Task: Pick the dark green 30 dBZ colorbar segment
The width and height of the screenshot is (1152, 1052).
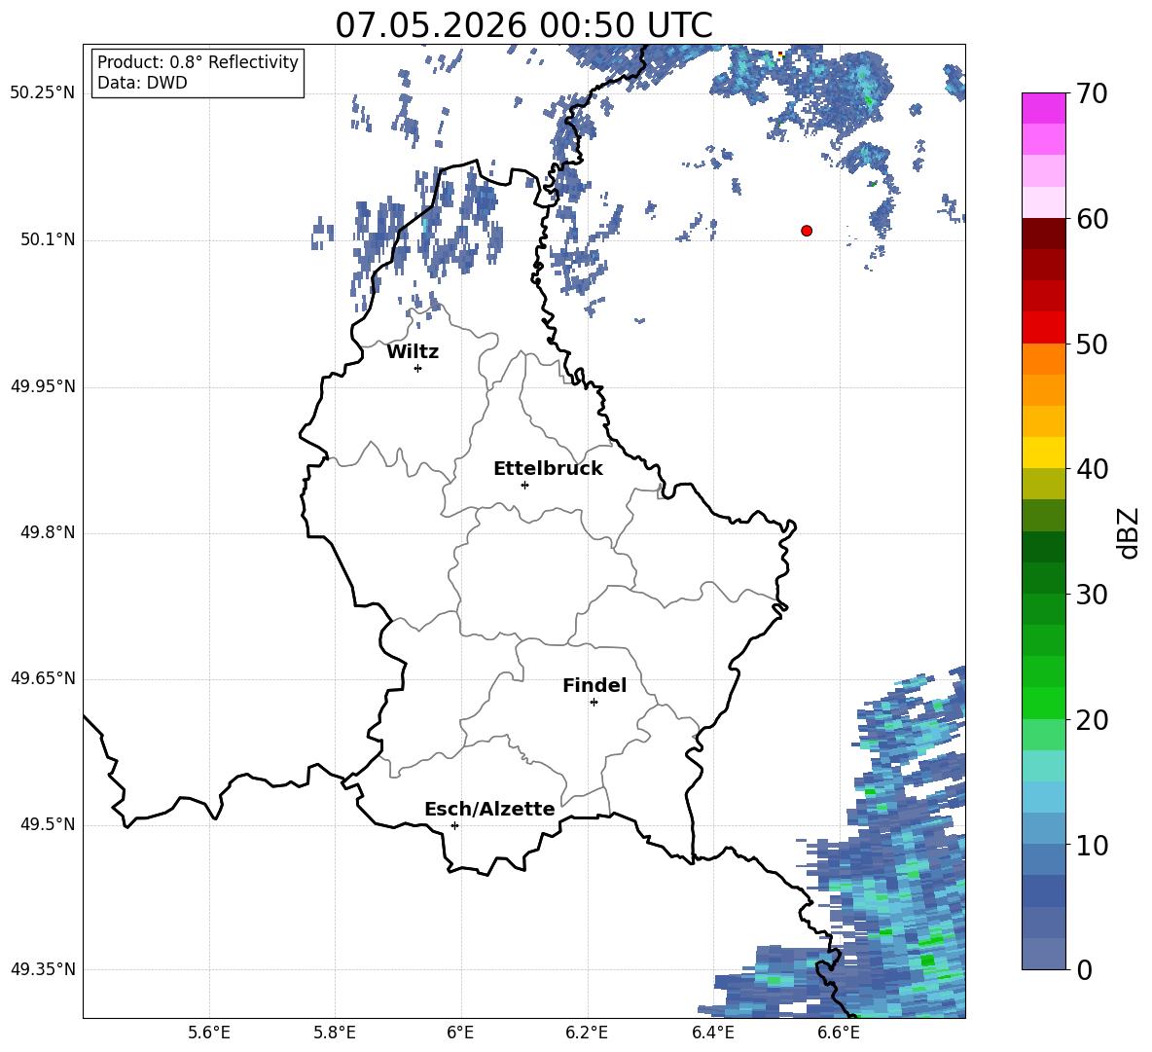Action: click(1043, 578)
